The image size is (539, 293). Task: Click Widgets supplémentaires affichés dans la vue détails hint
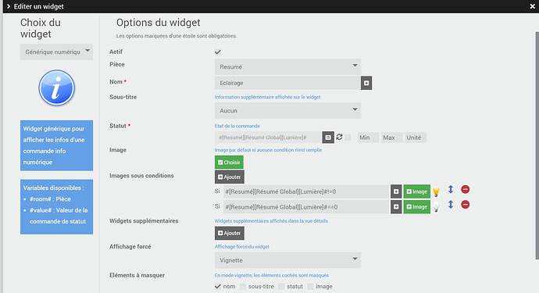[x=271, y=221]
